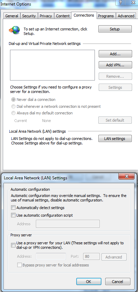The width and height of the screenshot is (138, 292).
Task: Click Add VPN... button
Action: click(115, 65)
